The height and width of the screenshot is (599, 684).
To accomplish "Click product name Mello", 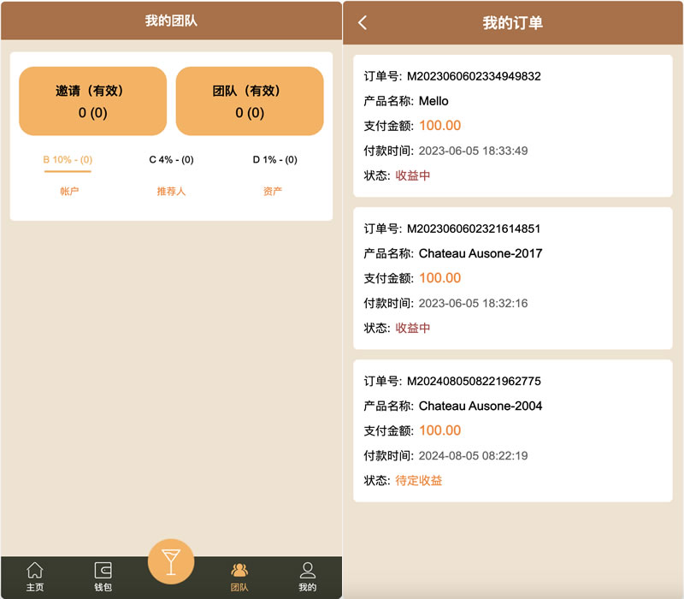I will pos(433,101).
